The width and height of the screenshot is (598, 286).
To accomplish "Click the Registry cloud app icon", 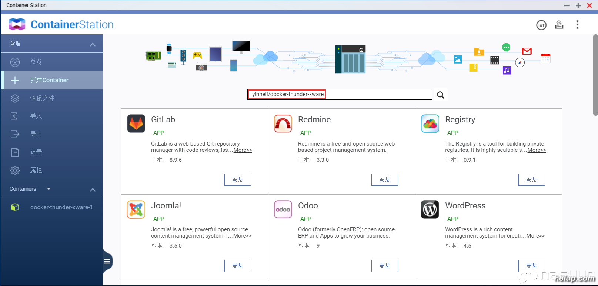I will [x=430, y=123].
